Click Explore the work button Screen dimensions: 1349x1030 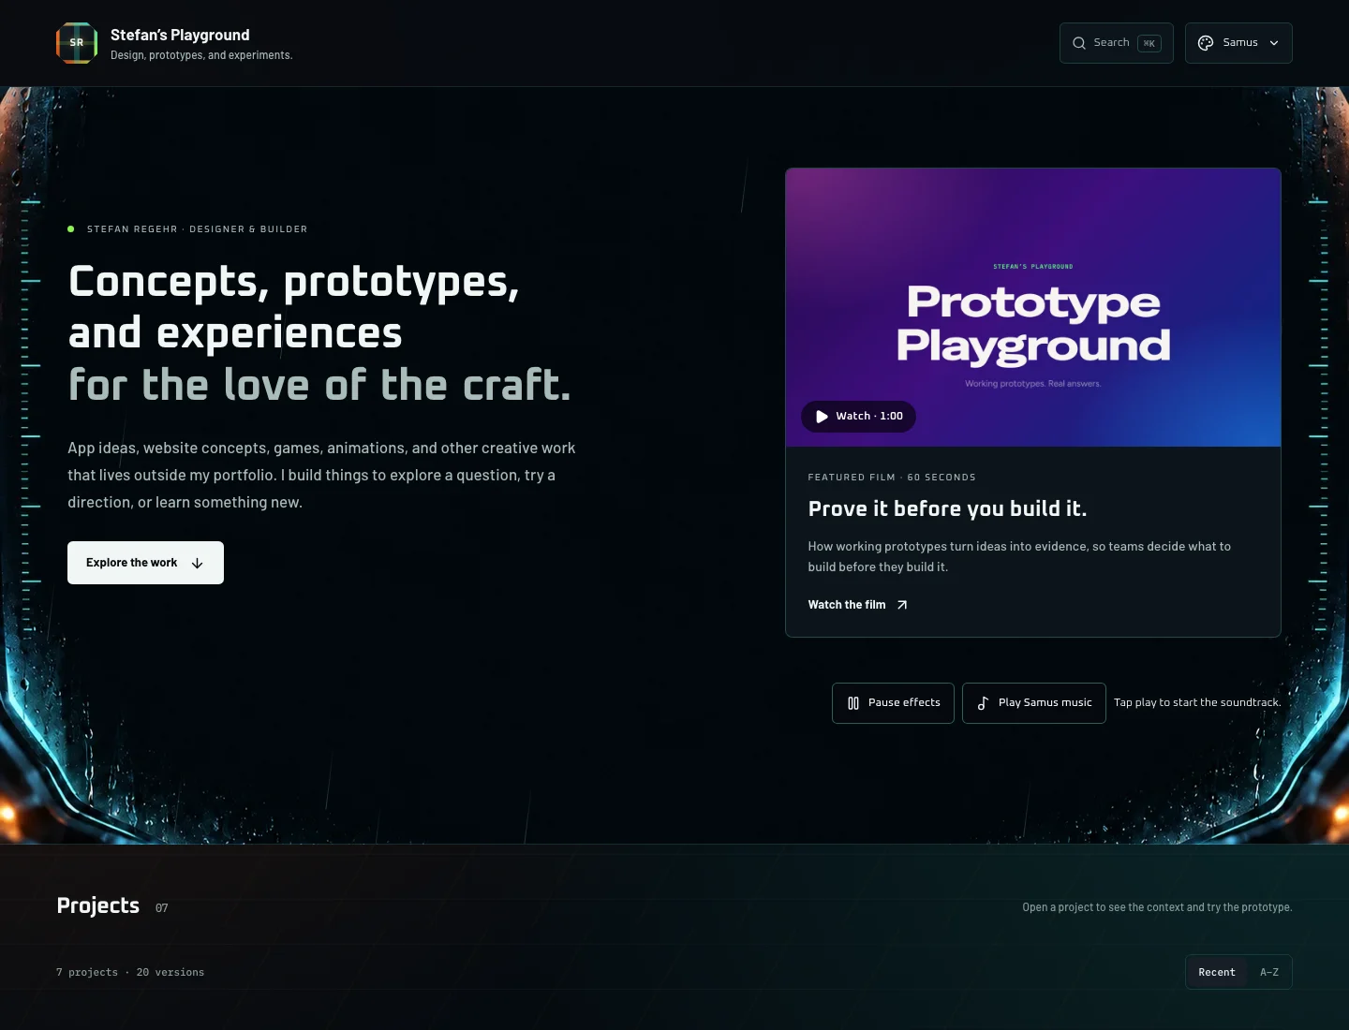pyautogui.click(x=145, y=563)
